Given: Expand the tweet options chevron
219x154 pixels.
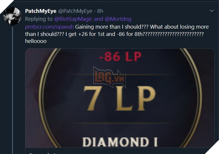Looking at the screenshot, I should tap(212, 11).
